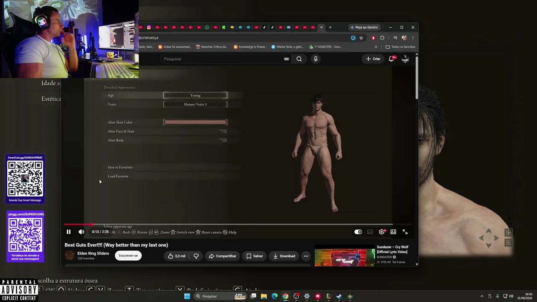Open the media controls icon in Chrome
The width and height of the screenshot is (537, 302).
[x=395, y=38]
